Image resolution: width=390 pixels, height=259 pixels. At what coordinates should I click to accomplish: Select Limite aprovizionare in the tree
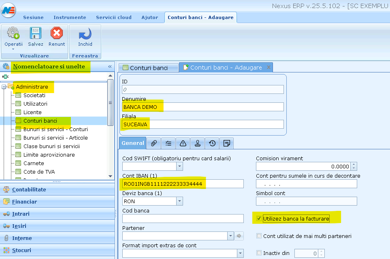tap(49, 155)
